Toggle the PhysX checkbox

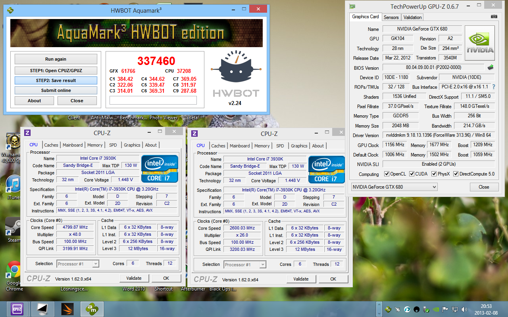(434, 174)
